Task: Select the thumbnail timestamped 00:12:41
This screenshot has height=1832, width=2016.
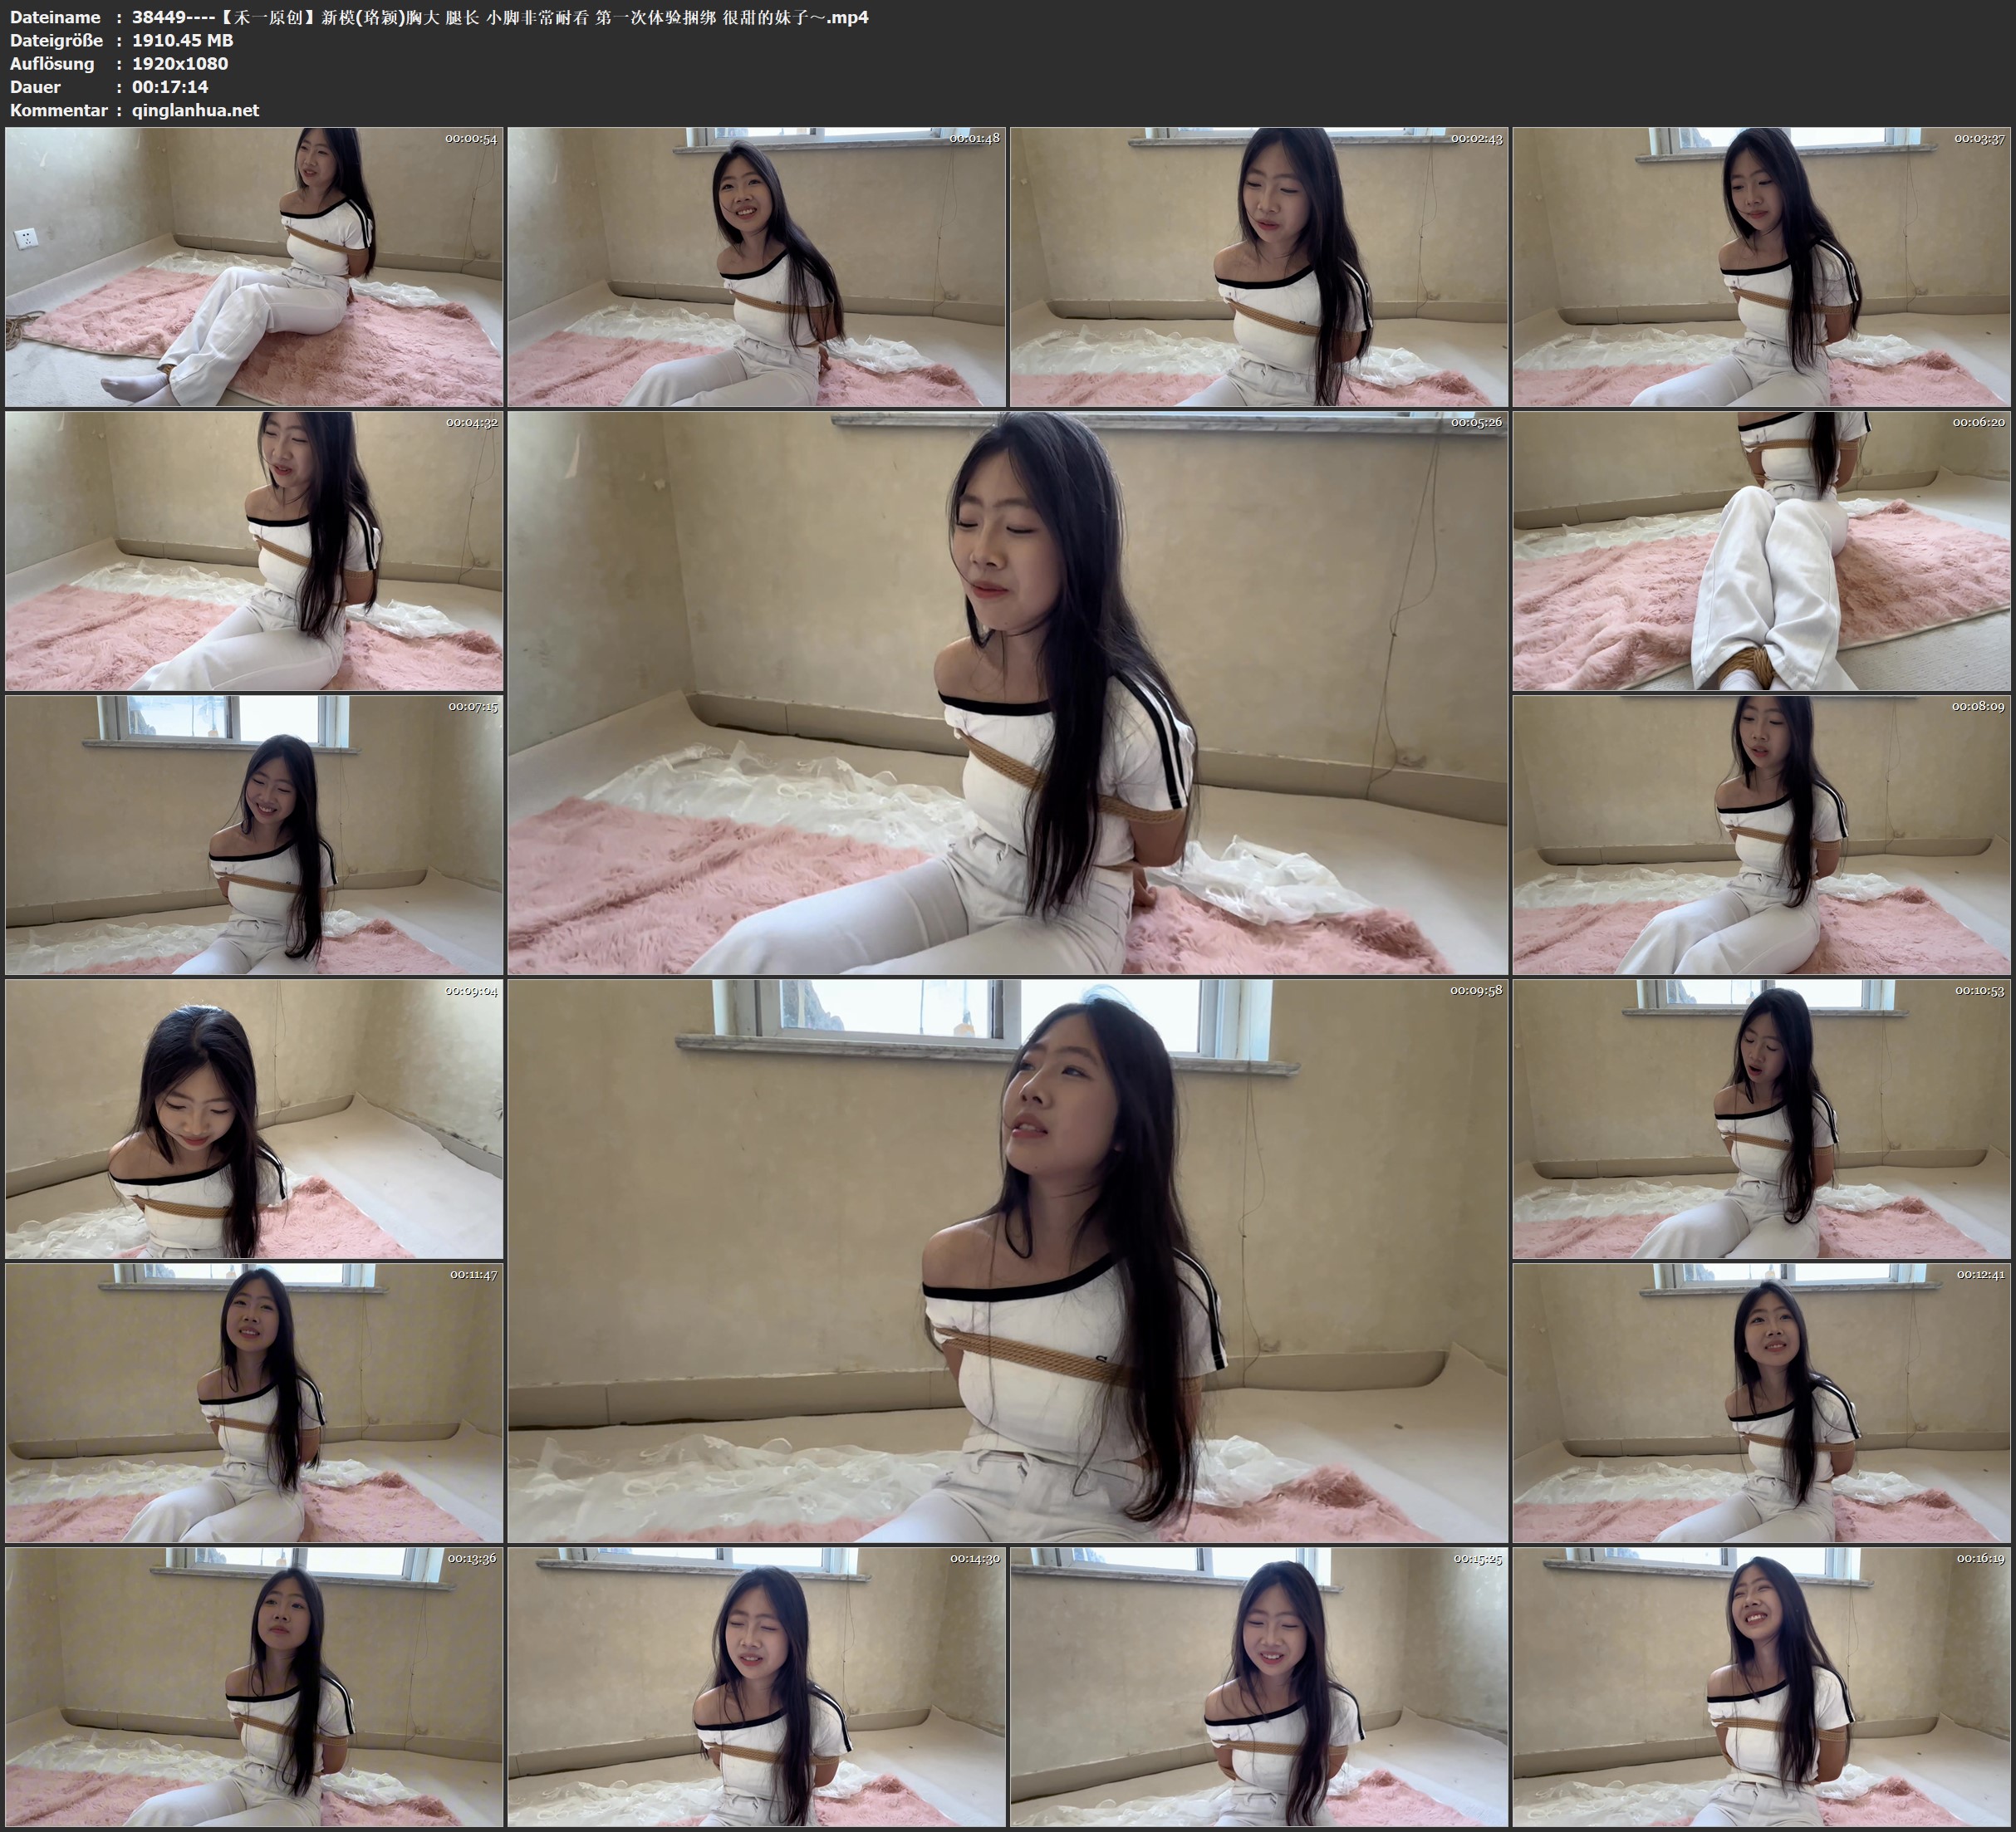Action: 1761,1402
